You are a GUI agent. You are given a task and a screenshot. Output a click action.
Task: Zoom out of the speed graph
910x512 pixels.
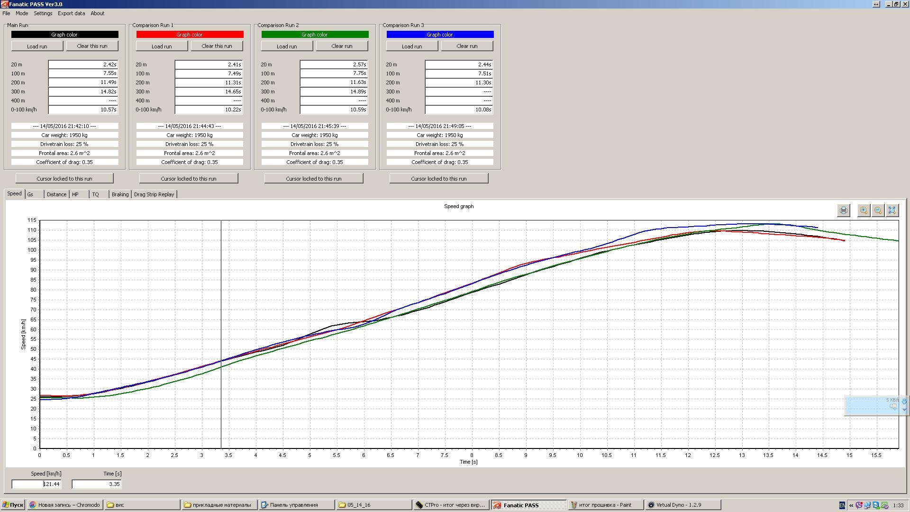[x=878, y=210]
